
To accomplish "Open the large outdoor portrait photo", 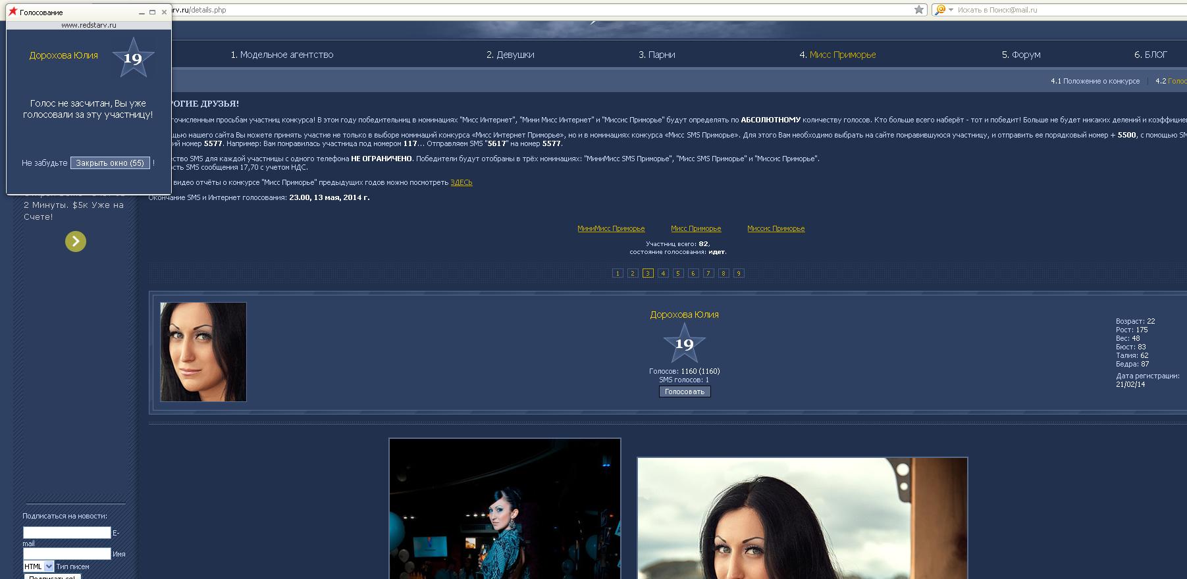I will (x=803, y=518).
